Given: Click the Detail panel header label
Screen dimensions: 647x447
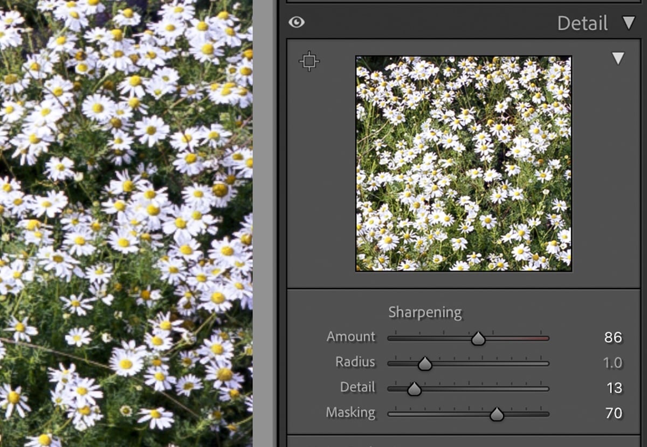Looking at the screenshot, I should click(x=583, y=23).
